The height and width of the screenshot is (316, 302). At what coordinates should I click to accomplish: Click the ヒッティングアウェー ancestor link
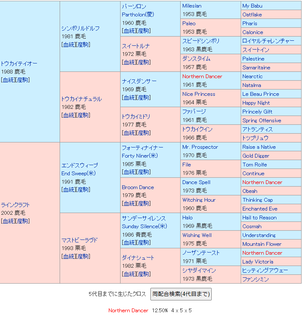[x=265, y=271]
